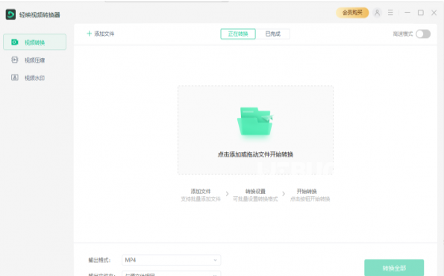This screenshot has height=276, width=444.
Task: Click 点击添加或拖动文件开始转换 text
Action: point(255,154)
